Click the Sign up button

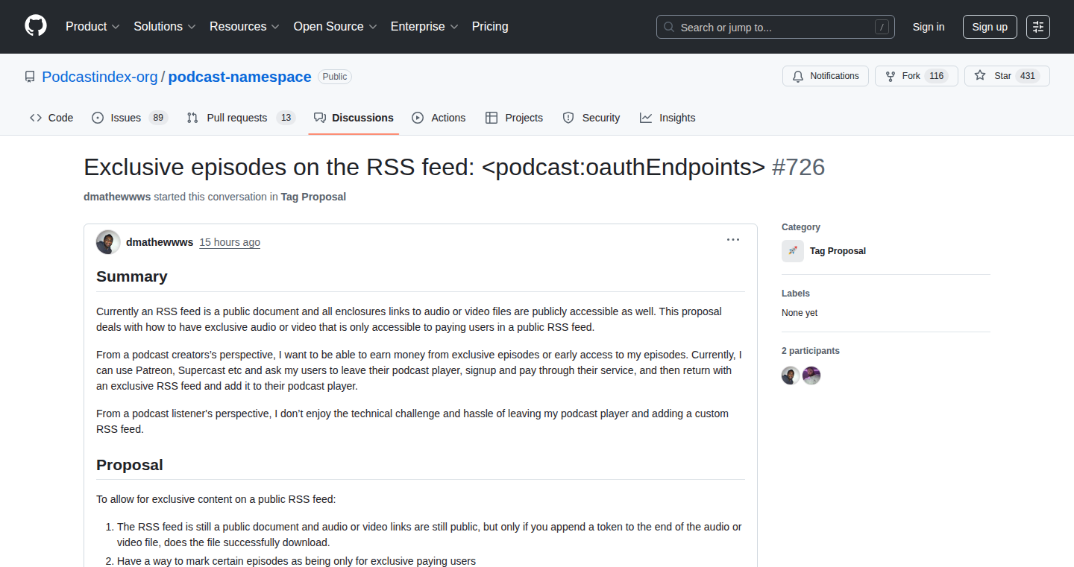click(990, 27)
